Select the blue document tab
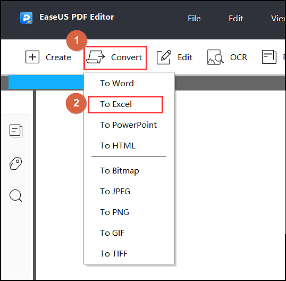The width and height of the screenshot is (286, 281). [46, 82]
